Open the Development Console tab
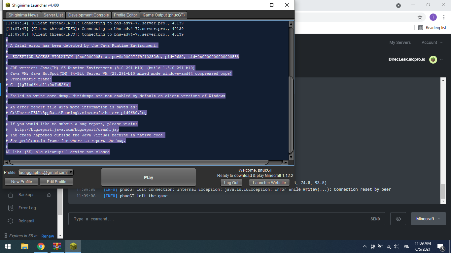Screen dimensions: 451x253 click(88, 15)
